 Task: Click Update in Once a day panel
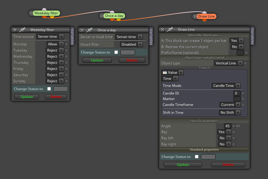(x=97, y=60)
